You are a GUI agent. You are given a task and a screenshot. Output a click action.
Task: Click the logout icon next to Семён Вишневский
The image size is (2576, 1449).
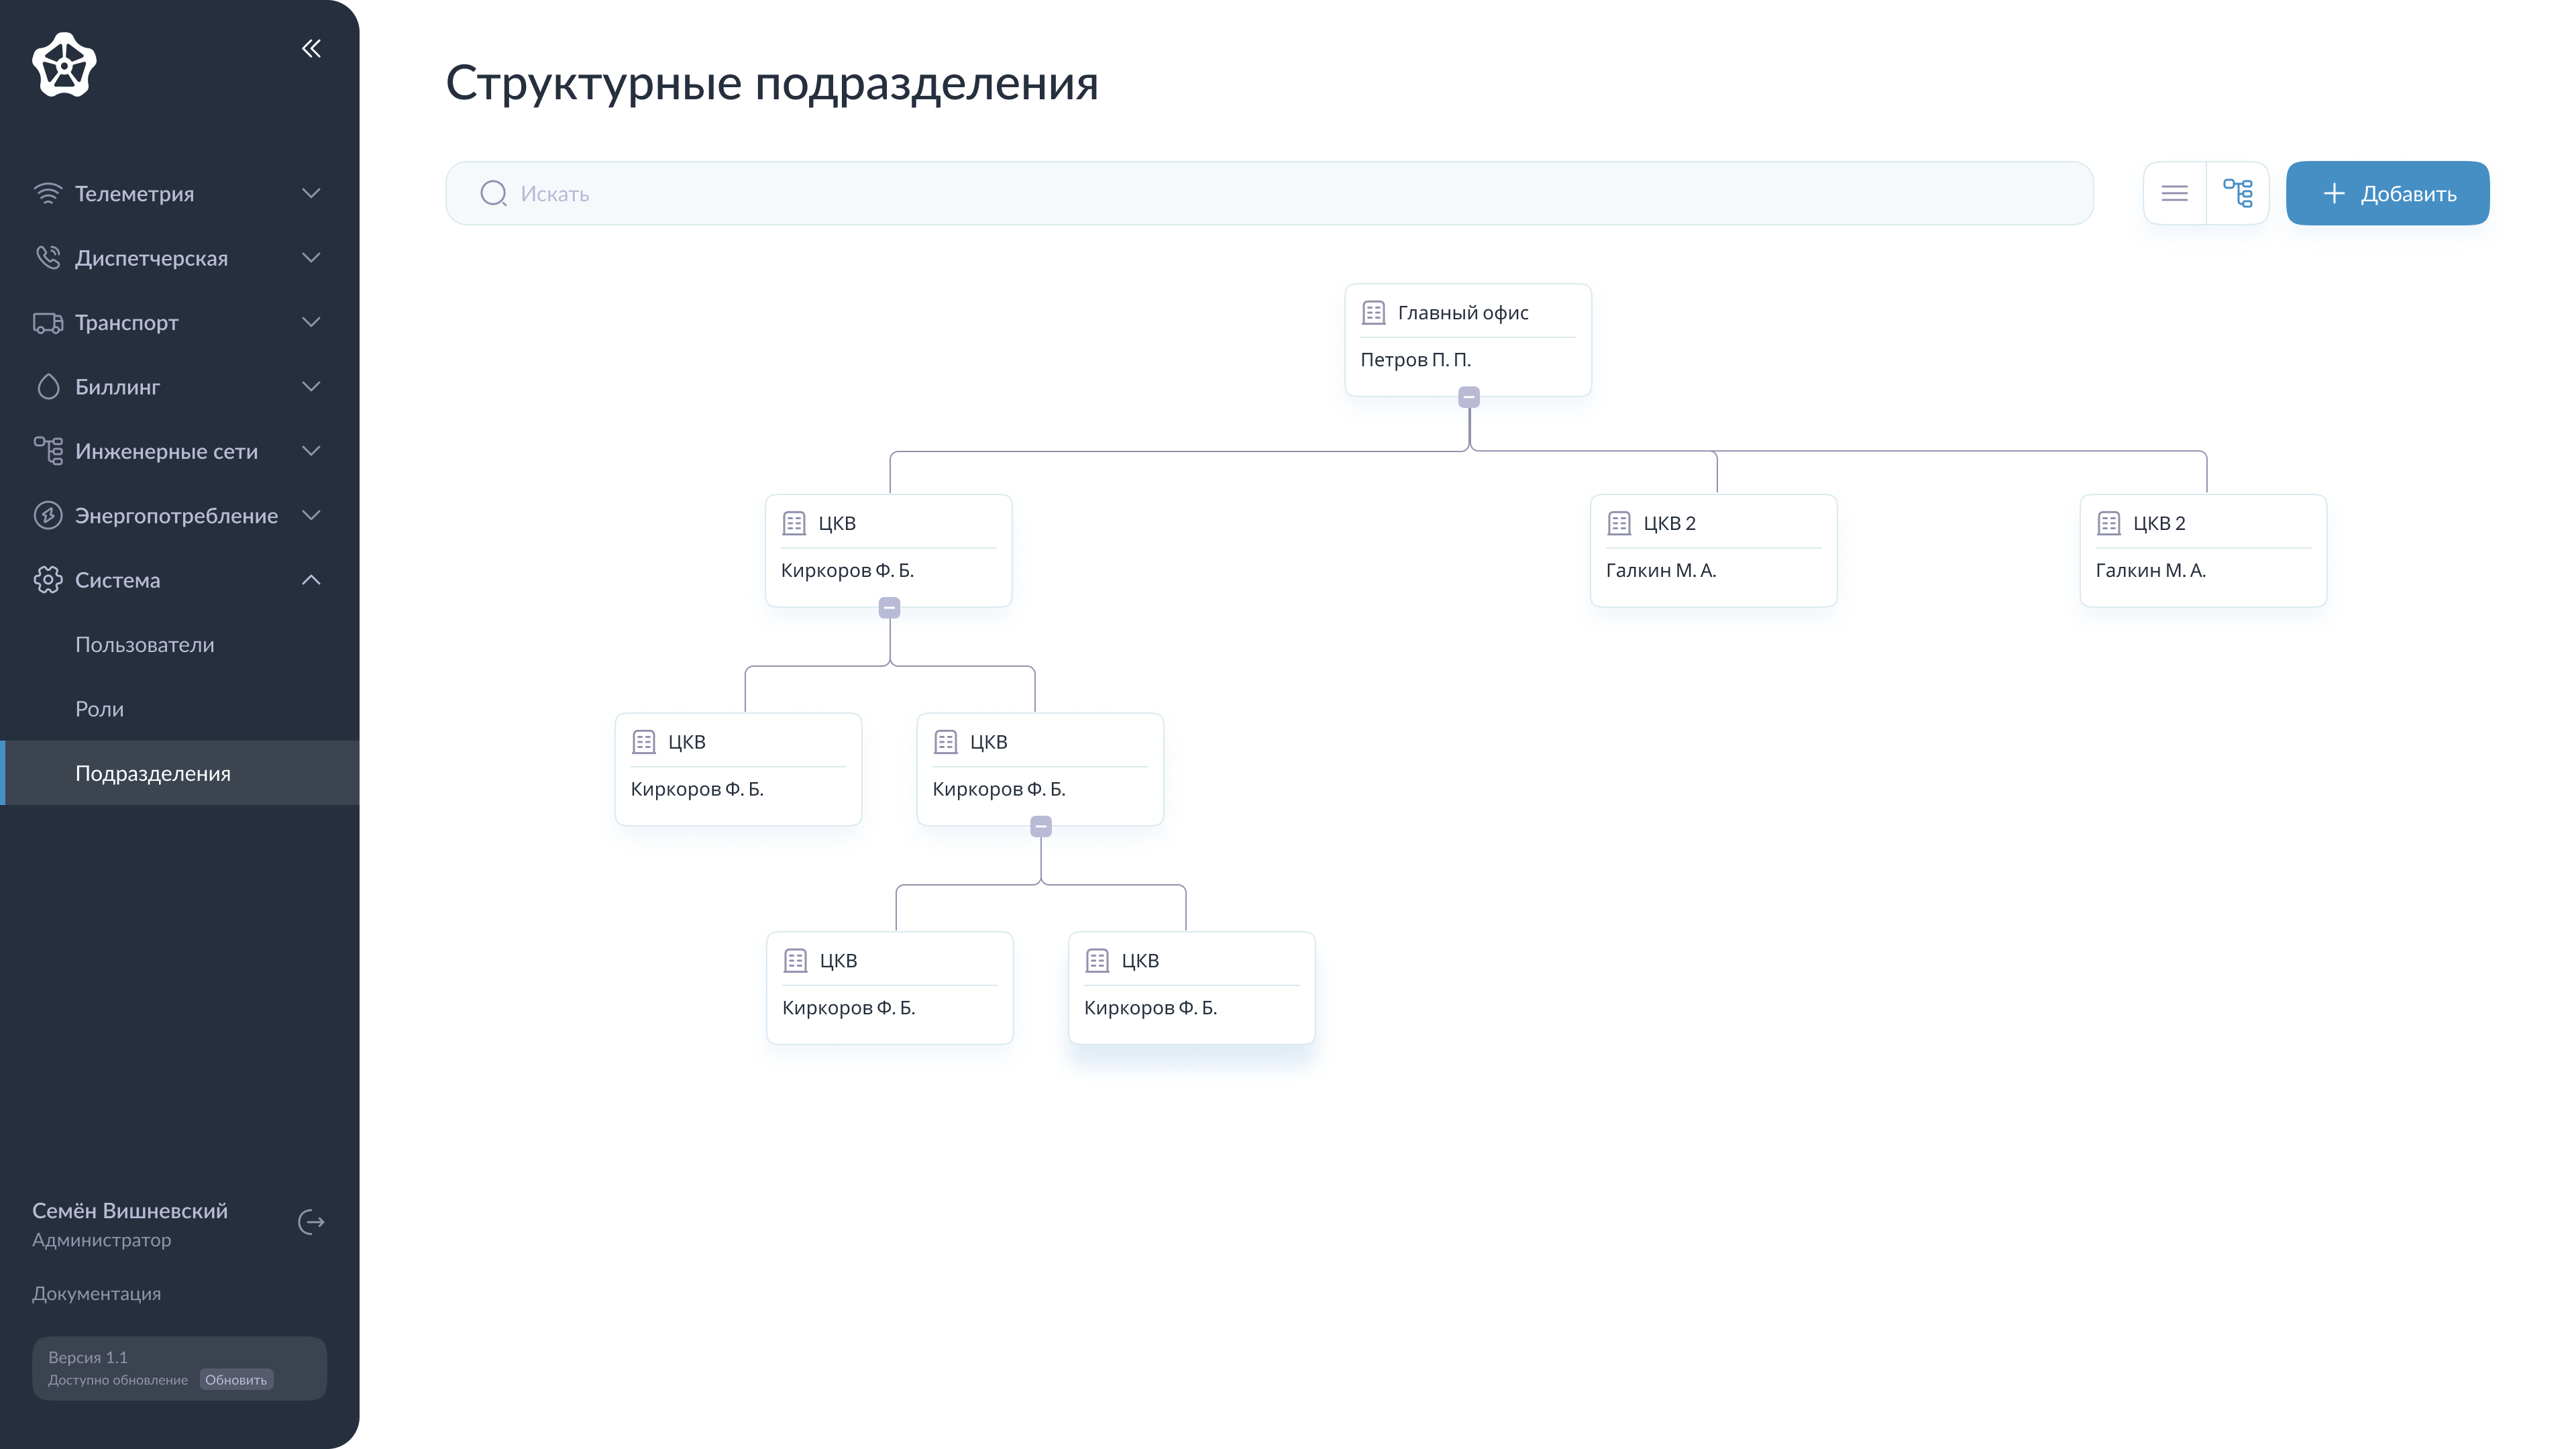click(311, 1222)
